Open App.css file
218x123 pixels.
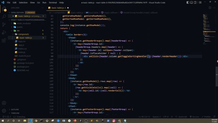click(22, 41)
